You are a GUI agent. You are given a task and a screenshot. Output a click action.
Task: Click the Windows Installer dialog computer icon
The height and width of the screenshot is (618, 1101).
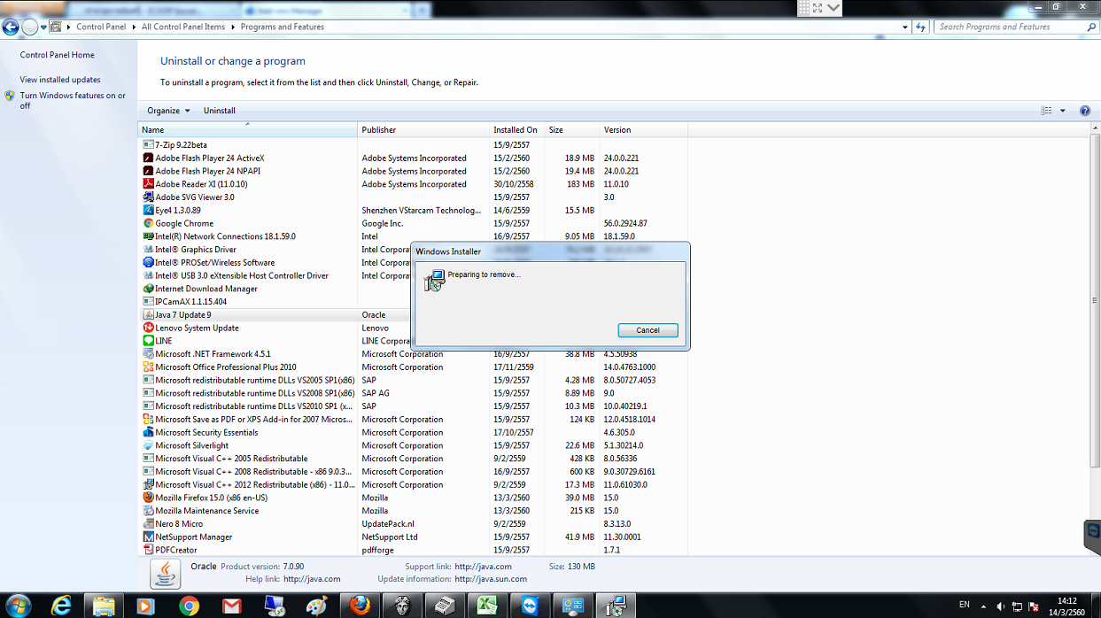tap(434, 282)
